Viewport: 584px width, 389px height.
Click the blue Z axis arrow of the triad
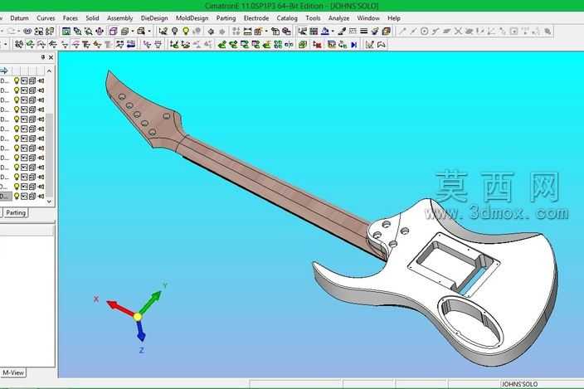[x=140, y=331]
